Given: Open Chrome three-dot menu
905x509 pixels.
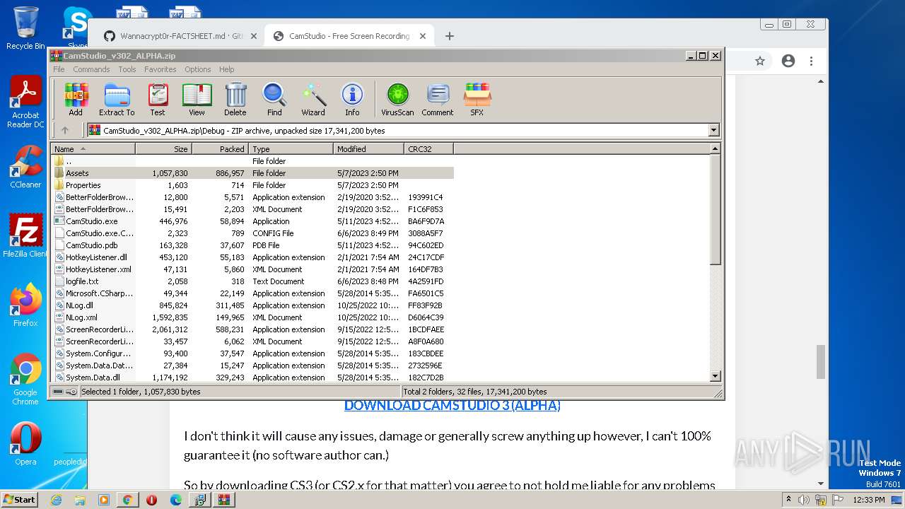Looking at the screenshot, I should [x=810, y=61].
